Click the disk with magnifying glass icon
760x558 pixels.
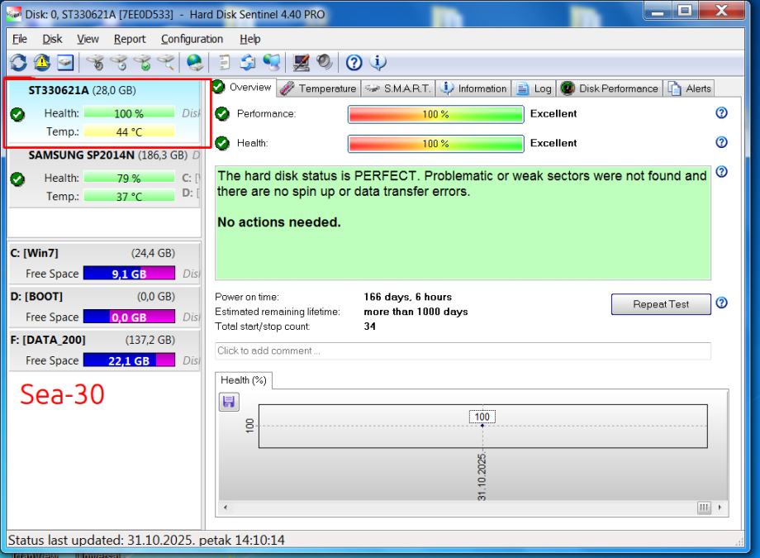(x=166, y=63)
